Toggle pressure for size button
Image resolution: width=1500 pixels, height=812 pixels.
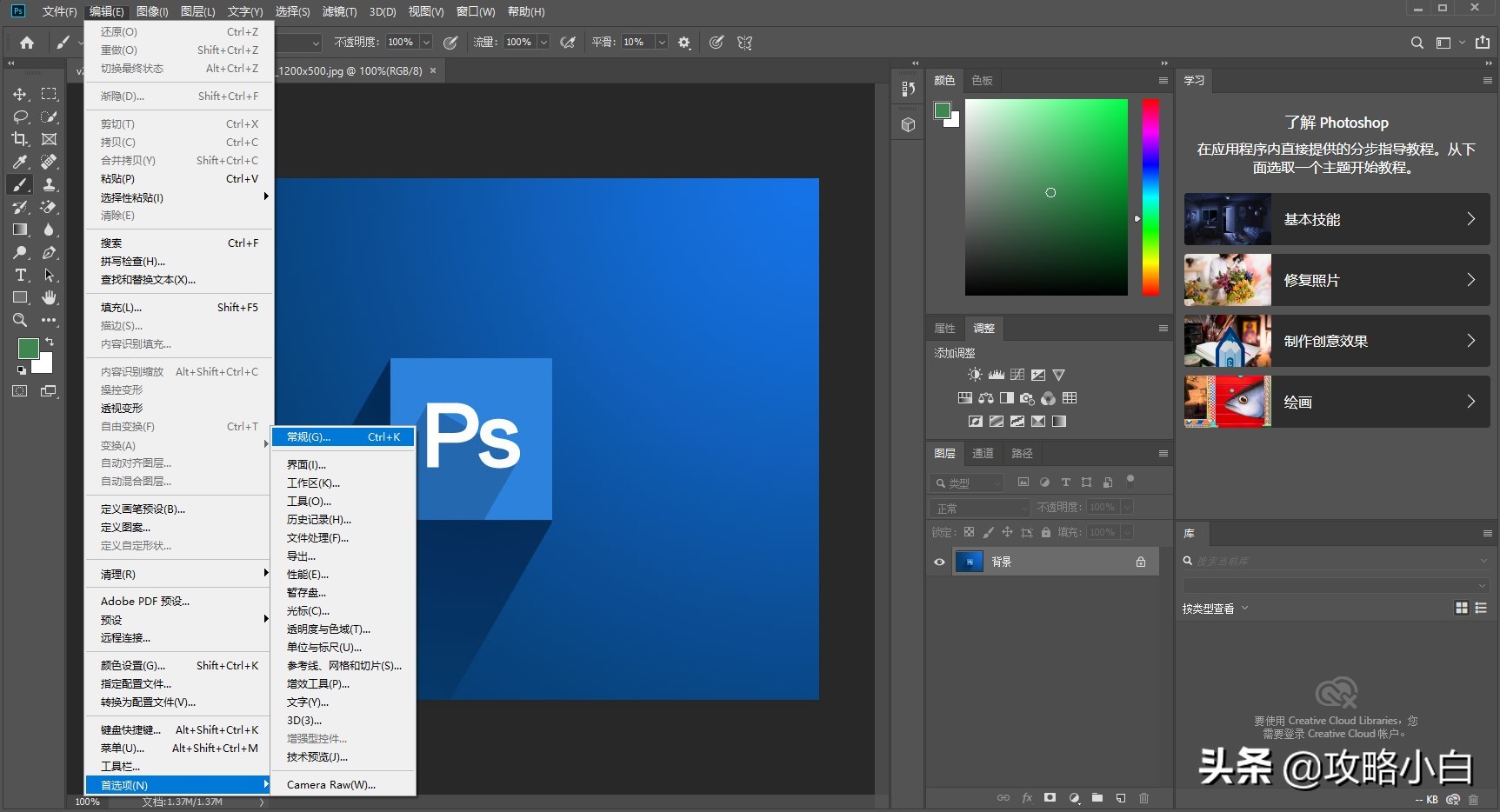pos(716,42)
